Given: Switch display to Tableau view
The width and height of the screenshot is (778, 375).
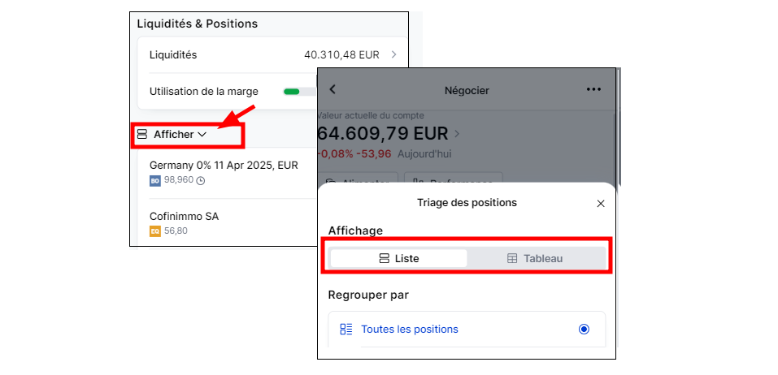Looking at the screenshot, I should 535,259.
